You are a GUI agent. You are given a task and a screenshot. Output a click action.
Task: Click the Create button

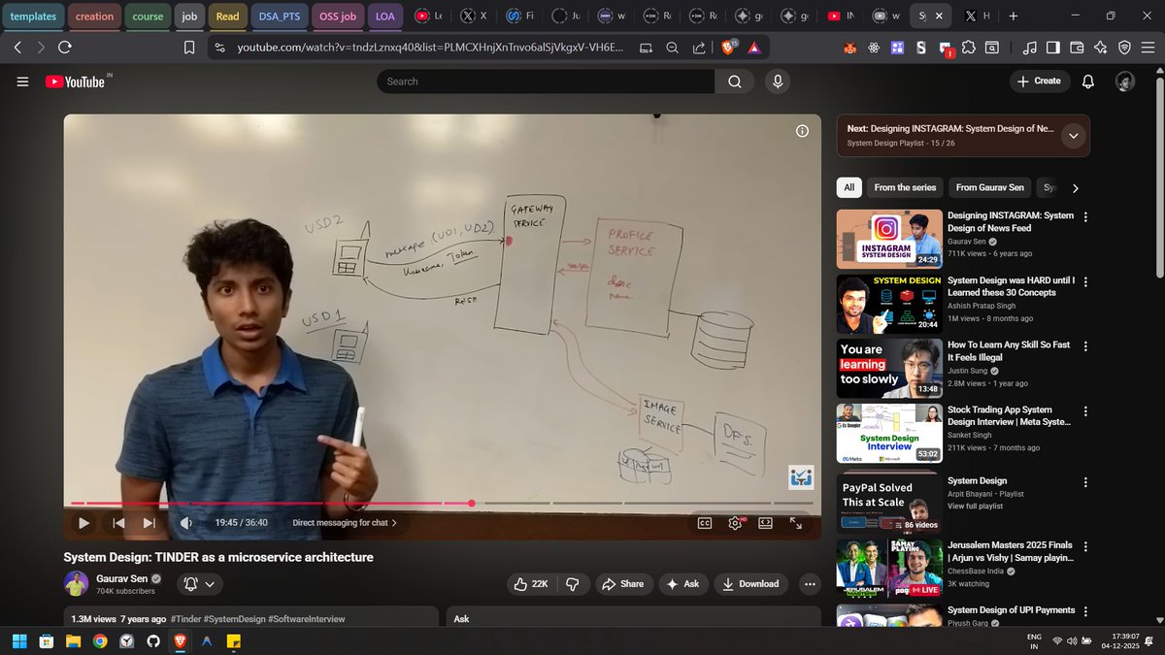1040,82
